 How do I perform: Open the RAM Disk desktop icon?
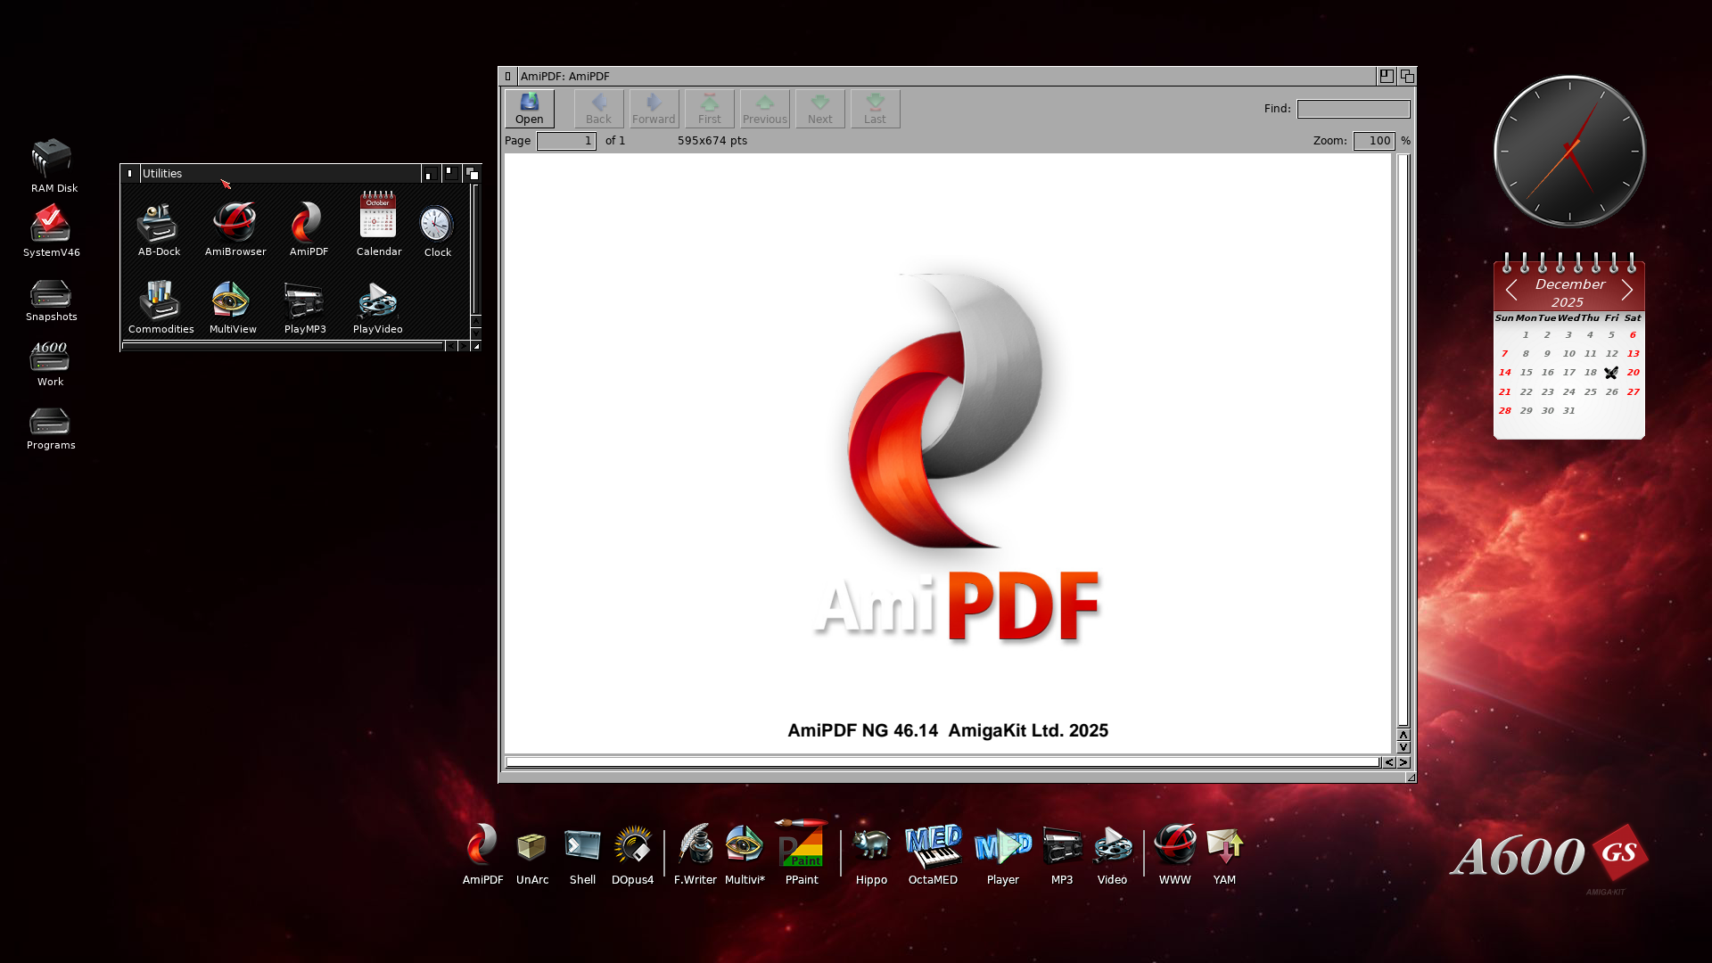pyautogui.click(x=52, y=160)
